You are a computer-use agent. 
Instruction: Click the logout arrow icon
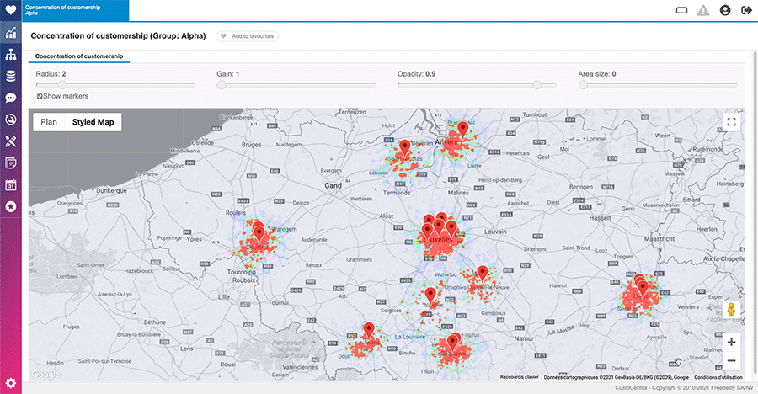tap(746, 11)
